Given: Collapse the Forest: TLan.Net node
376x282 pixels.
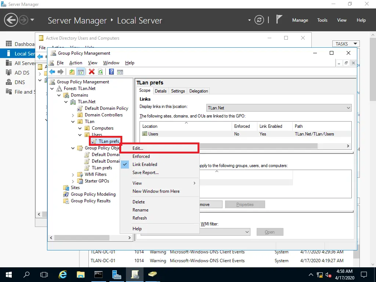Looking at the screenshot, I should coord(52,89).
